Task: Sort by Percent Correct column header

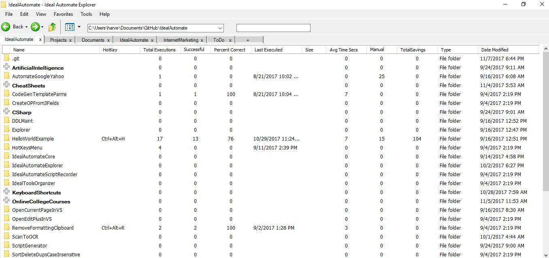Action: (231, 50)
